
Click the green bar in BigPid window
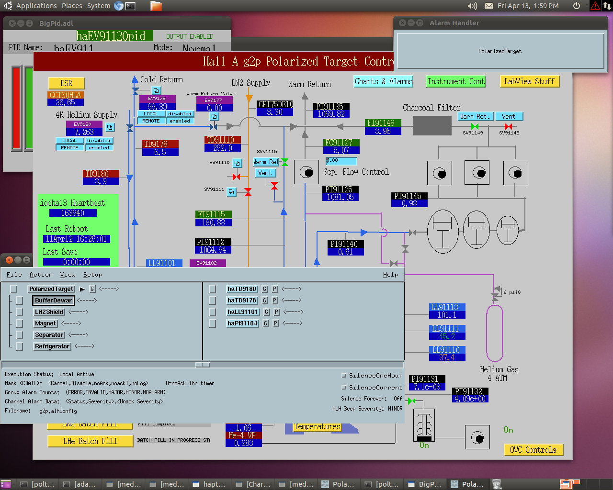[x=29, y=109]
